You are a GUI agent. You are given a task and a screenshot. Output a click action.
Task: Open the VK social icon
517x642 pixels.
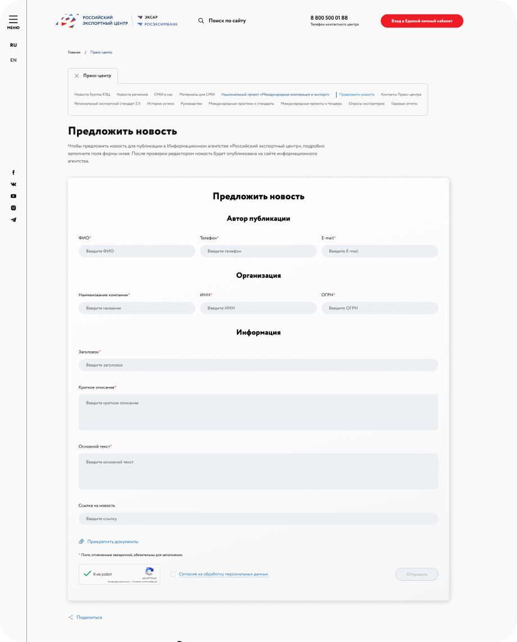pyautogui.click(x=13, y=184)
